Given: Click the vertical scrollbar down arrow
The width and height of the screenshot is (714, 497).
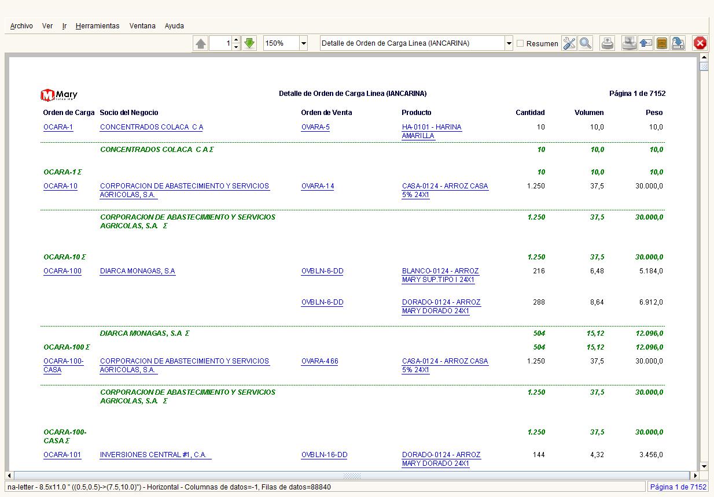Looking at the screenshot, I should tap(704, 466).
